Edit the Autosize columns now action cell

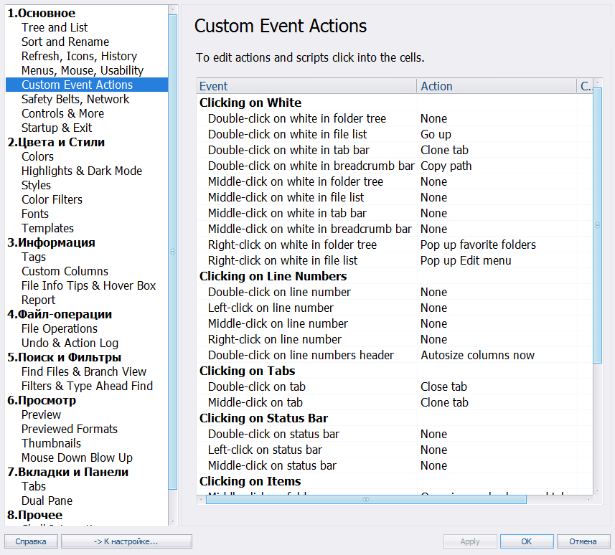click(477, 355)
